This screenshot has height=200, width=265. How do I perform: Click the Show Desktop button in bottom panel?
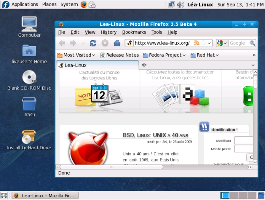coord(5,195)
